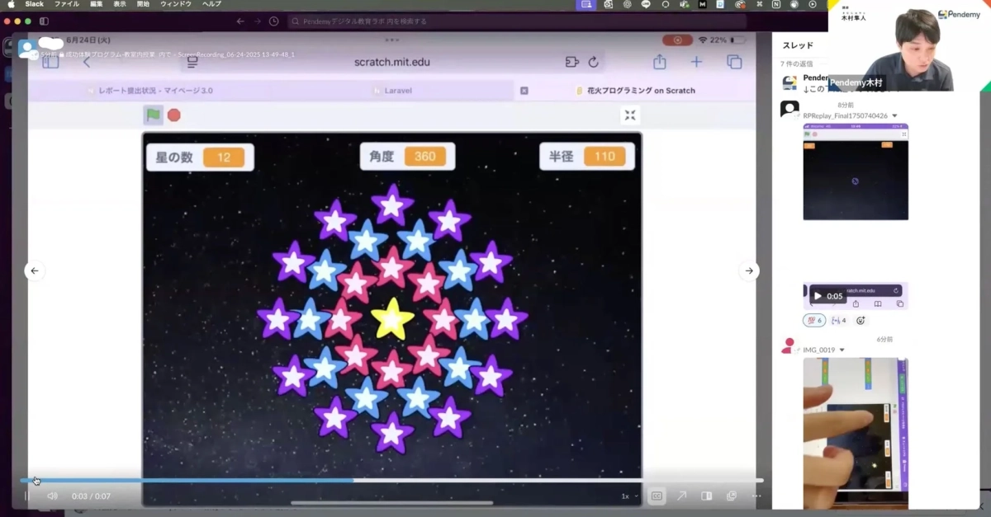Open the 1x playback speed dropdown
This screenshot has height=517, width=991.
pyautogui.click(x=625, y=496)
